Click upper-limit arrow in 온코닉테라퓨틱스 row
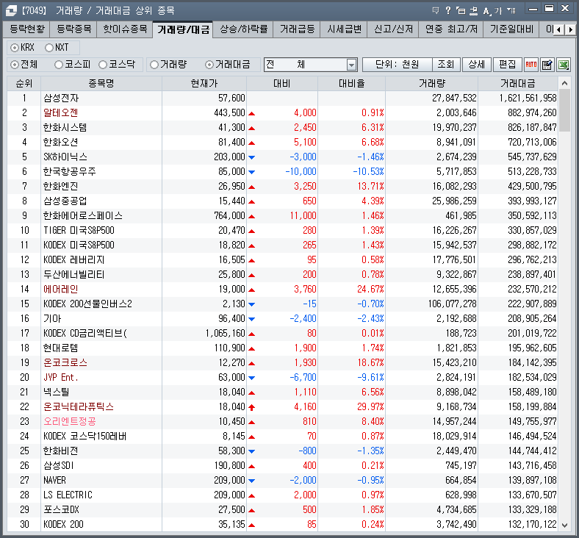Screen dimensions: 579x538 point(252,407)
